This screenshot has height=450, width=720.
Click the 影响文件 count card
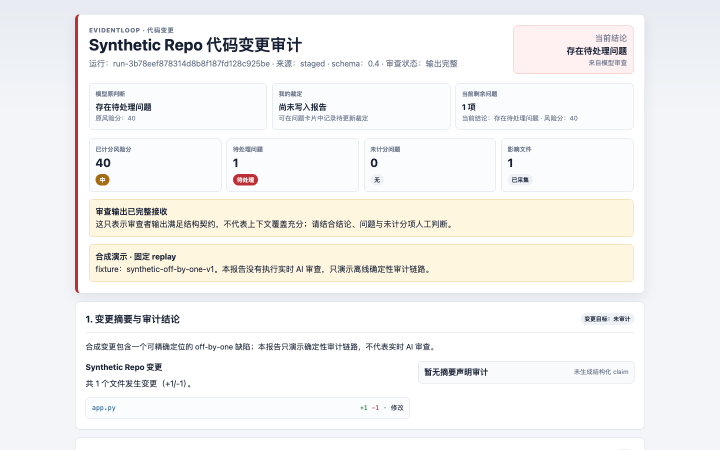pos(567,165)
